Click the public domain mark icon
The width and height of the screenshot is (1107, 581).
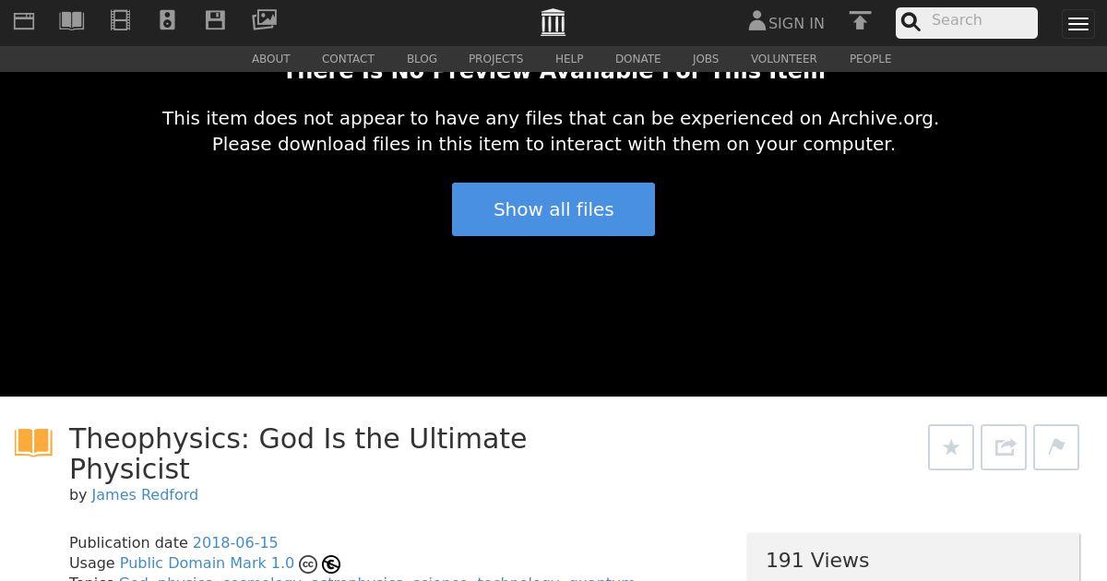click(x=331, y=564)
